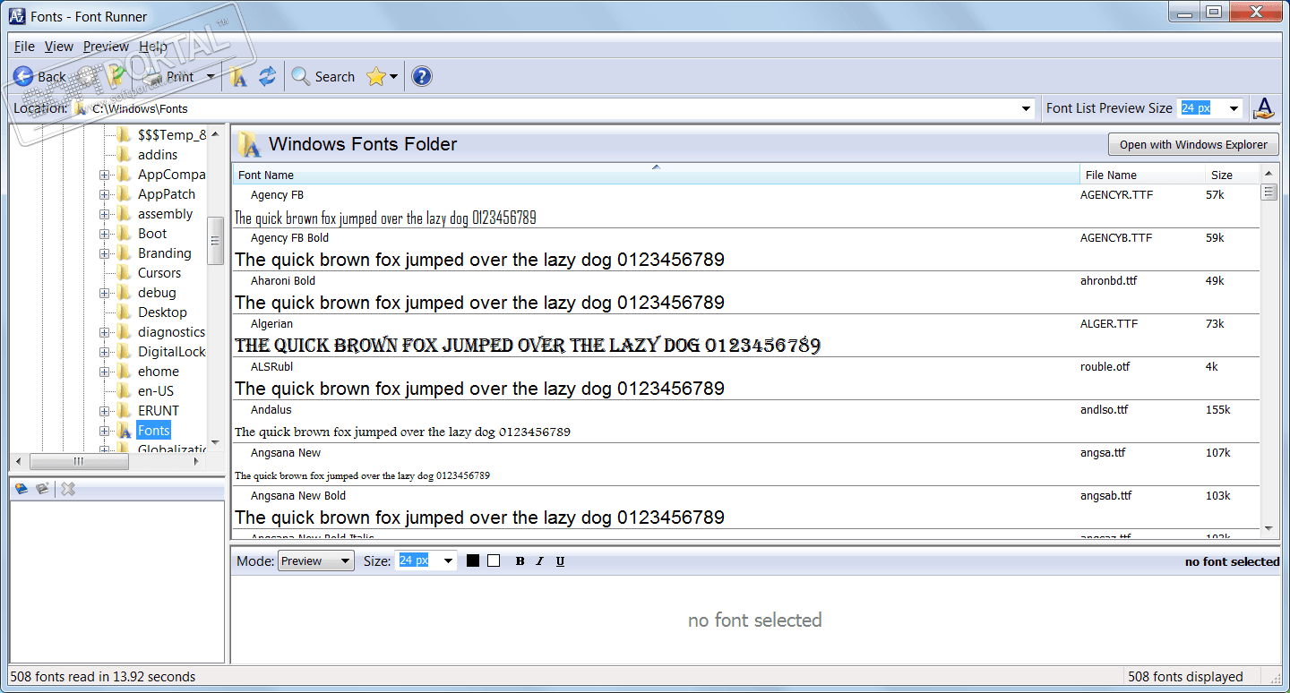
Task: Sort by the Font Name column header
Action: click(x=656, y=175)
